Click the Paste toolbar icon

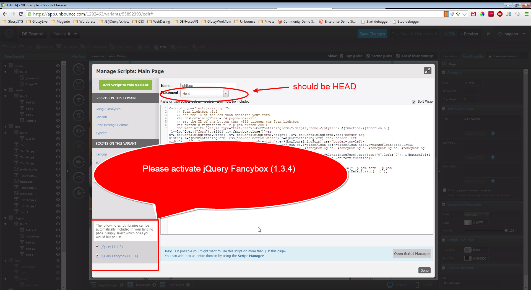156,47
